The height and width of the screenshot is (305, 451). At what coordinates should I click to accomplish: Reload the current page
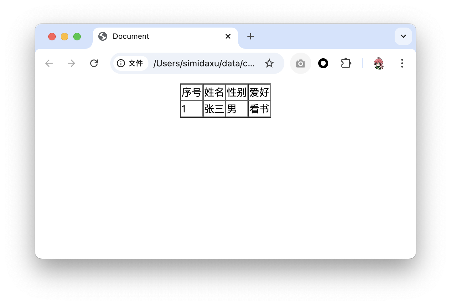pos(94,63)
